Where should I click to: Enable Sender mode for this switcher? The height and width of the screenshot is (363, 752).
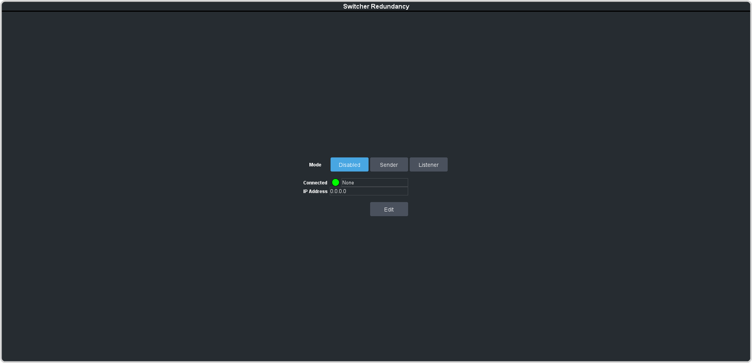pos(389,164)
